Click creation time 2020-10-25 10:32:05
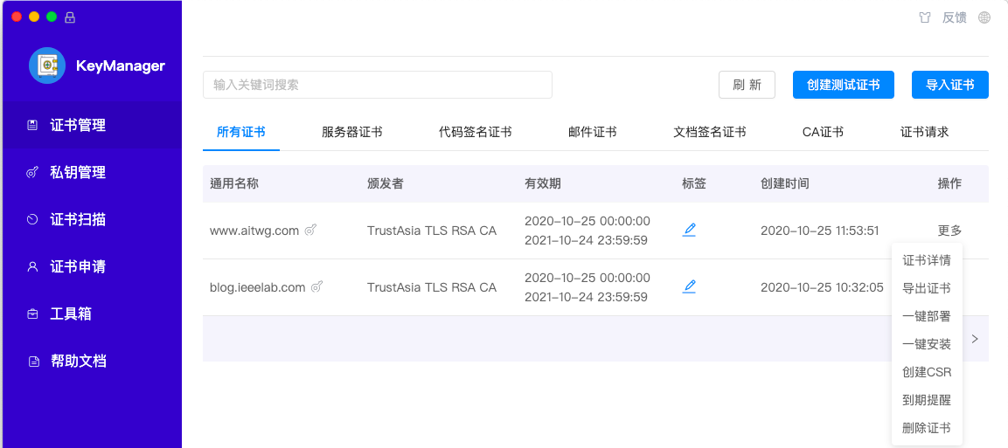1008x448 pixels. point(822,287)
